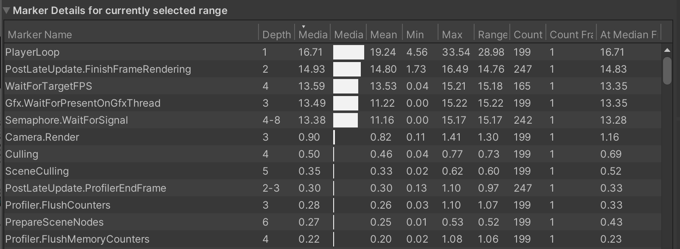Image resolution: width=680 pixels, height=249 pixels.
Task: Click the vertical scrollbar thumb
Action: tap(667, 70)
